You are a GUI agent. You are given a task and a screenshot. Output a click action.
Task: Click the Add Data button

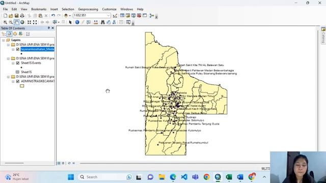(66, 16)
